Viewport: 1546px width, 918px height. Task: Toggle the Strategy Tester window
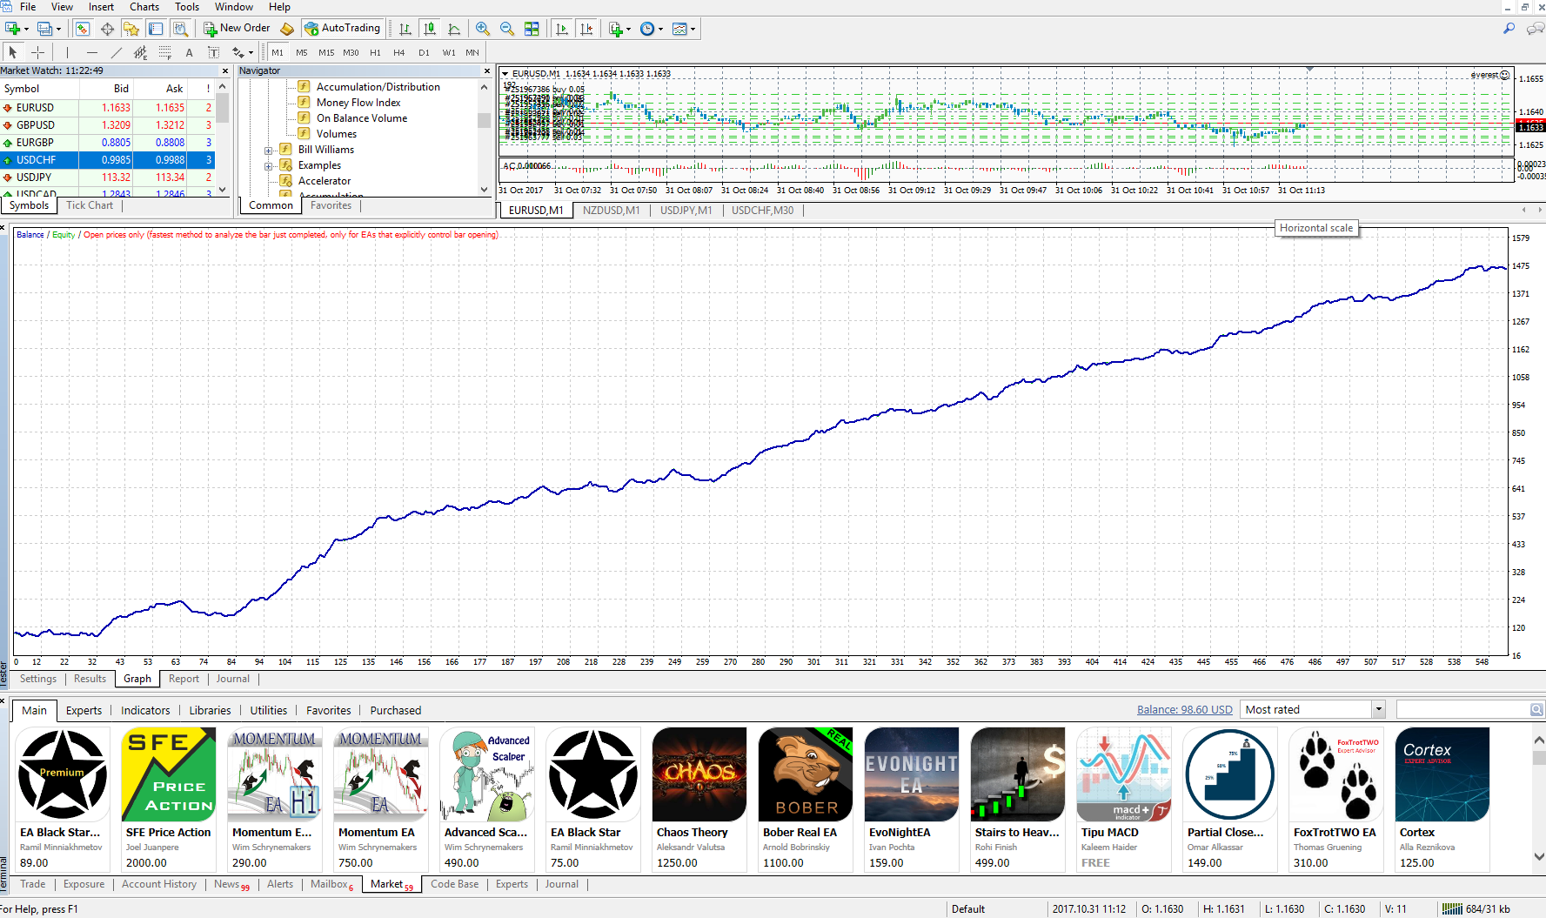[180, 29]
